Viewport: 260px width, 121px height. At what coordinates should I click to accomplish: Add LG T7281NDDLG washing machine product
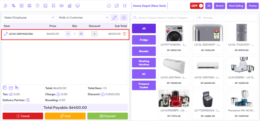208,105
